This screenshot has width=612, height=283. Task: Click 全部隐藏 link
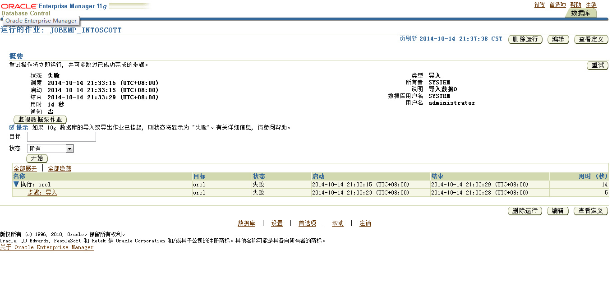click(60, 168)
